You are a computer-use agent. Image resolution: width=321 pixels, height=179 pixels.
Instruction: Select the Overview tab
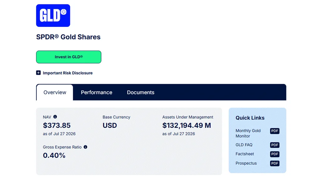point(55,92)
